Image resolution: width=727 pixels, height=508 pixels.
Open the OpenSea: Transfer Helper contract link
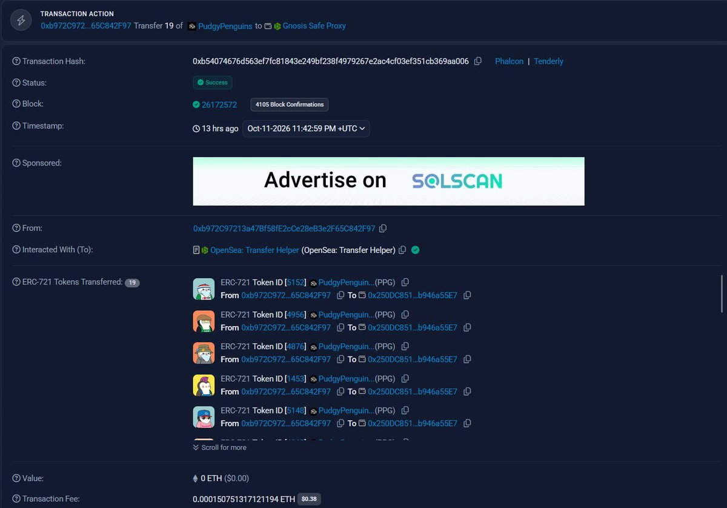pyautogui.click(x=254, y=250)
